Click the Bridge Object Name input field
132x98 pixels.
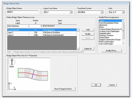pos(23,12)
